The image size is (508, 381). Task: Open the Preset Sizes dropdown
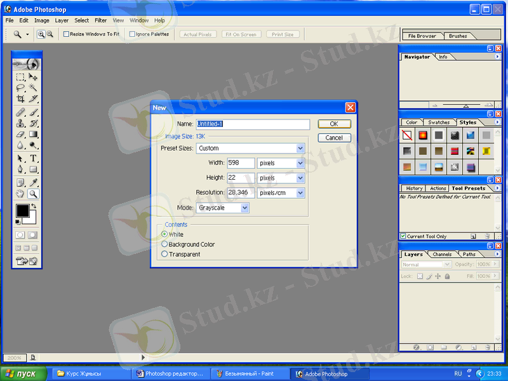pos(300,149)
